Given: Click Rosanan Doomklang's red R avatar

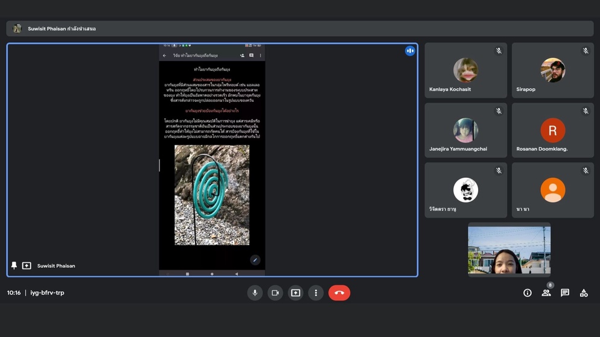Looking at the screenshot, I should (552, 130).
